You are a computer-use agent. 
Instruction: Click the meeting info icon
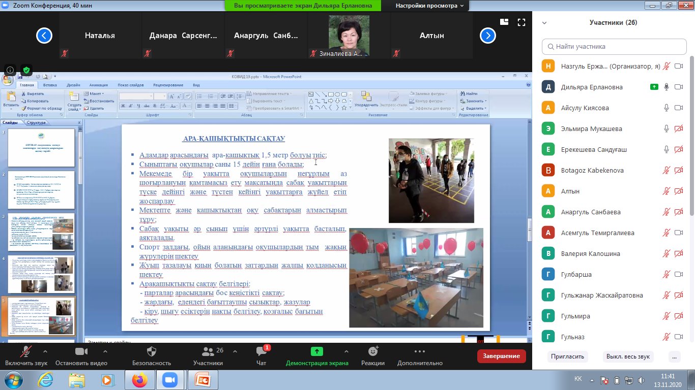(10, 70)
